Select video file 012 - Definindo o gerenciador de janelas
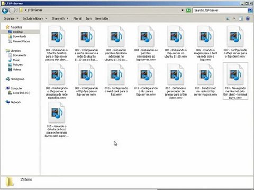254x190 pixels. [176, 81]
